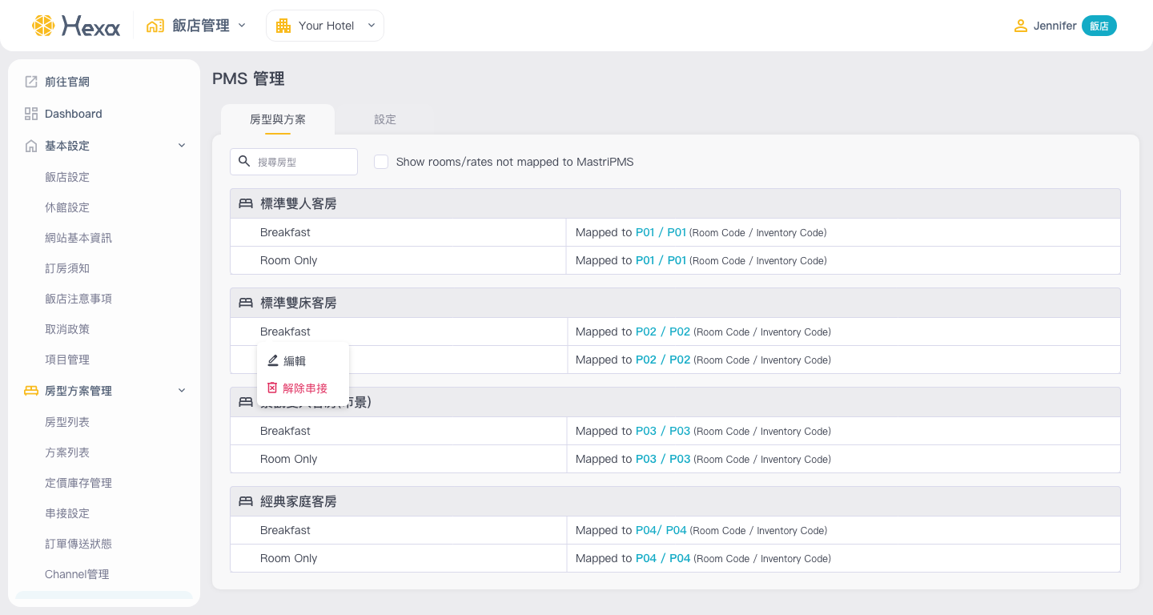Viewport: 1153px width, 615px height.
Task: Click the external link icon beside 前往官網
Action: [31, 82]
